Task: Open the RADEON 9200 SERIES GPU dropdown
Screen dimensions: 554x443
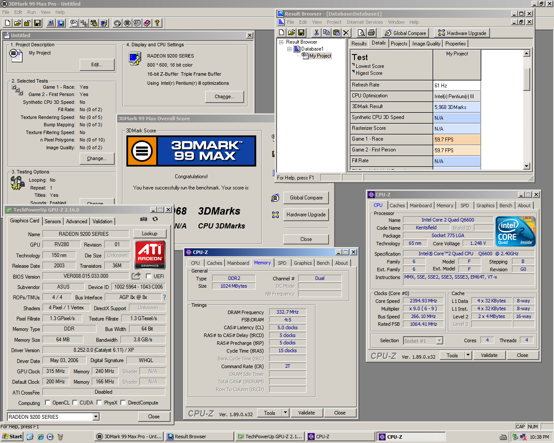Action: tap(96, 417)
